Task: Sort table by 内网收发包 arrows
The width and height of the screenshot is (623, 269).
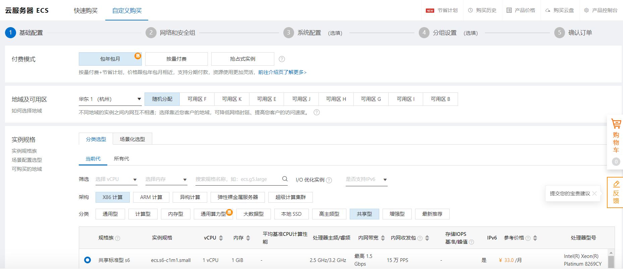Action: (427, 238)
